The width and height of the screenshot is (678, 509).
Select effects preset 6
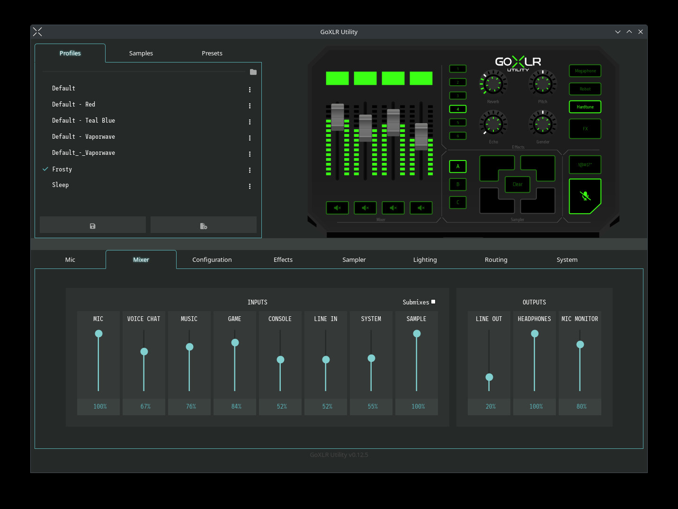458,136
